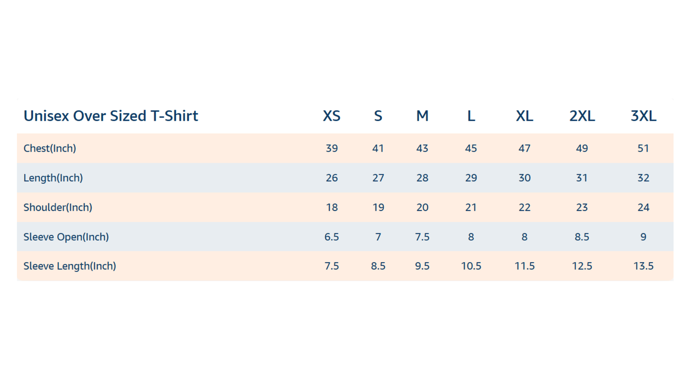Viewport: 694px width, 390px height.
Task: Select the M size column header
Action: (x=422, y=116)
